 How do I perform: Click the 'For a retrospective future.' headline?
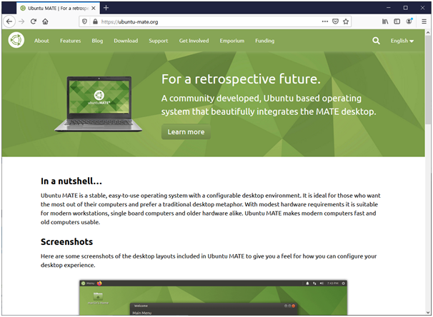(x=241, y=79)
